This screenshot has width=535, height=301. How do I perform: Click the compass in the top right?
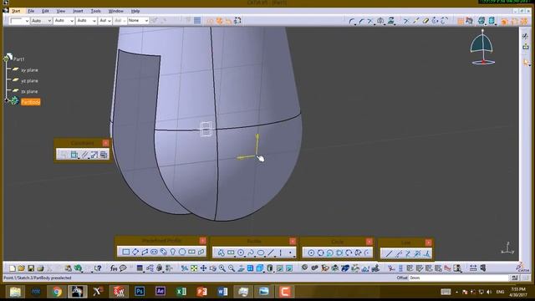tap(482, 47)
